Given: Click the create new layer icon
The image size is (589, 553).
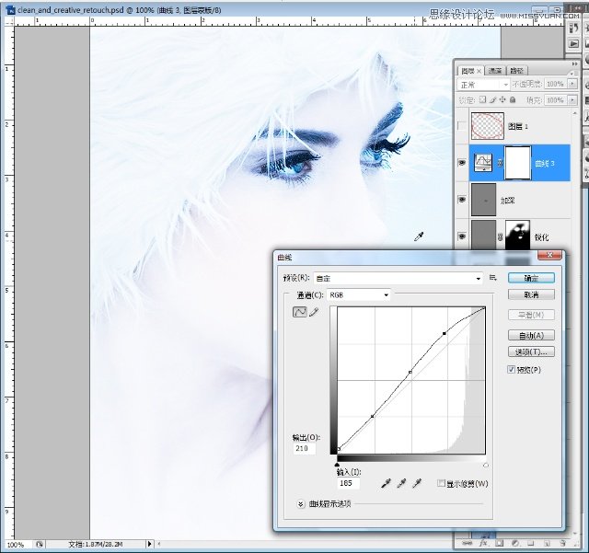Looking at the screenshot, I should tap(547, 543).
